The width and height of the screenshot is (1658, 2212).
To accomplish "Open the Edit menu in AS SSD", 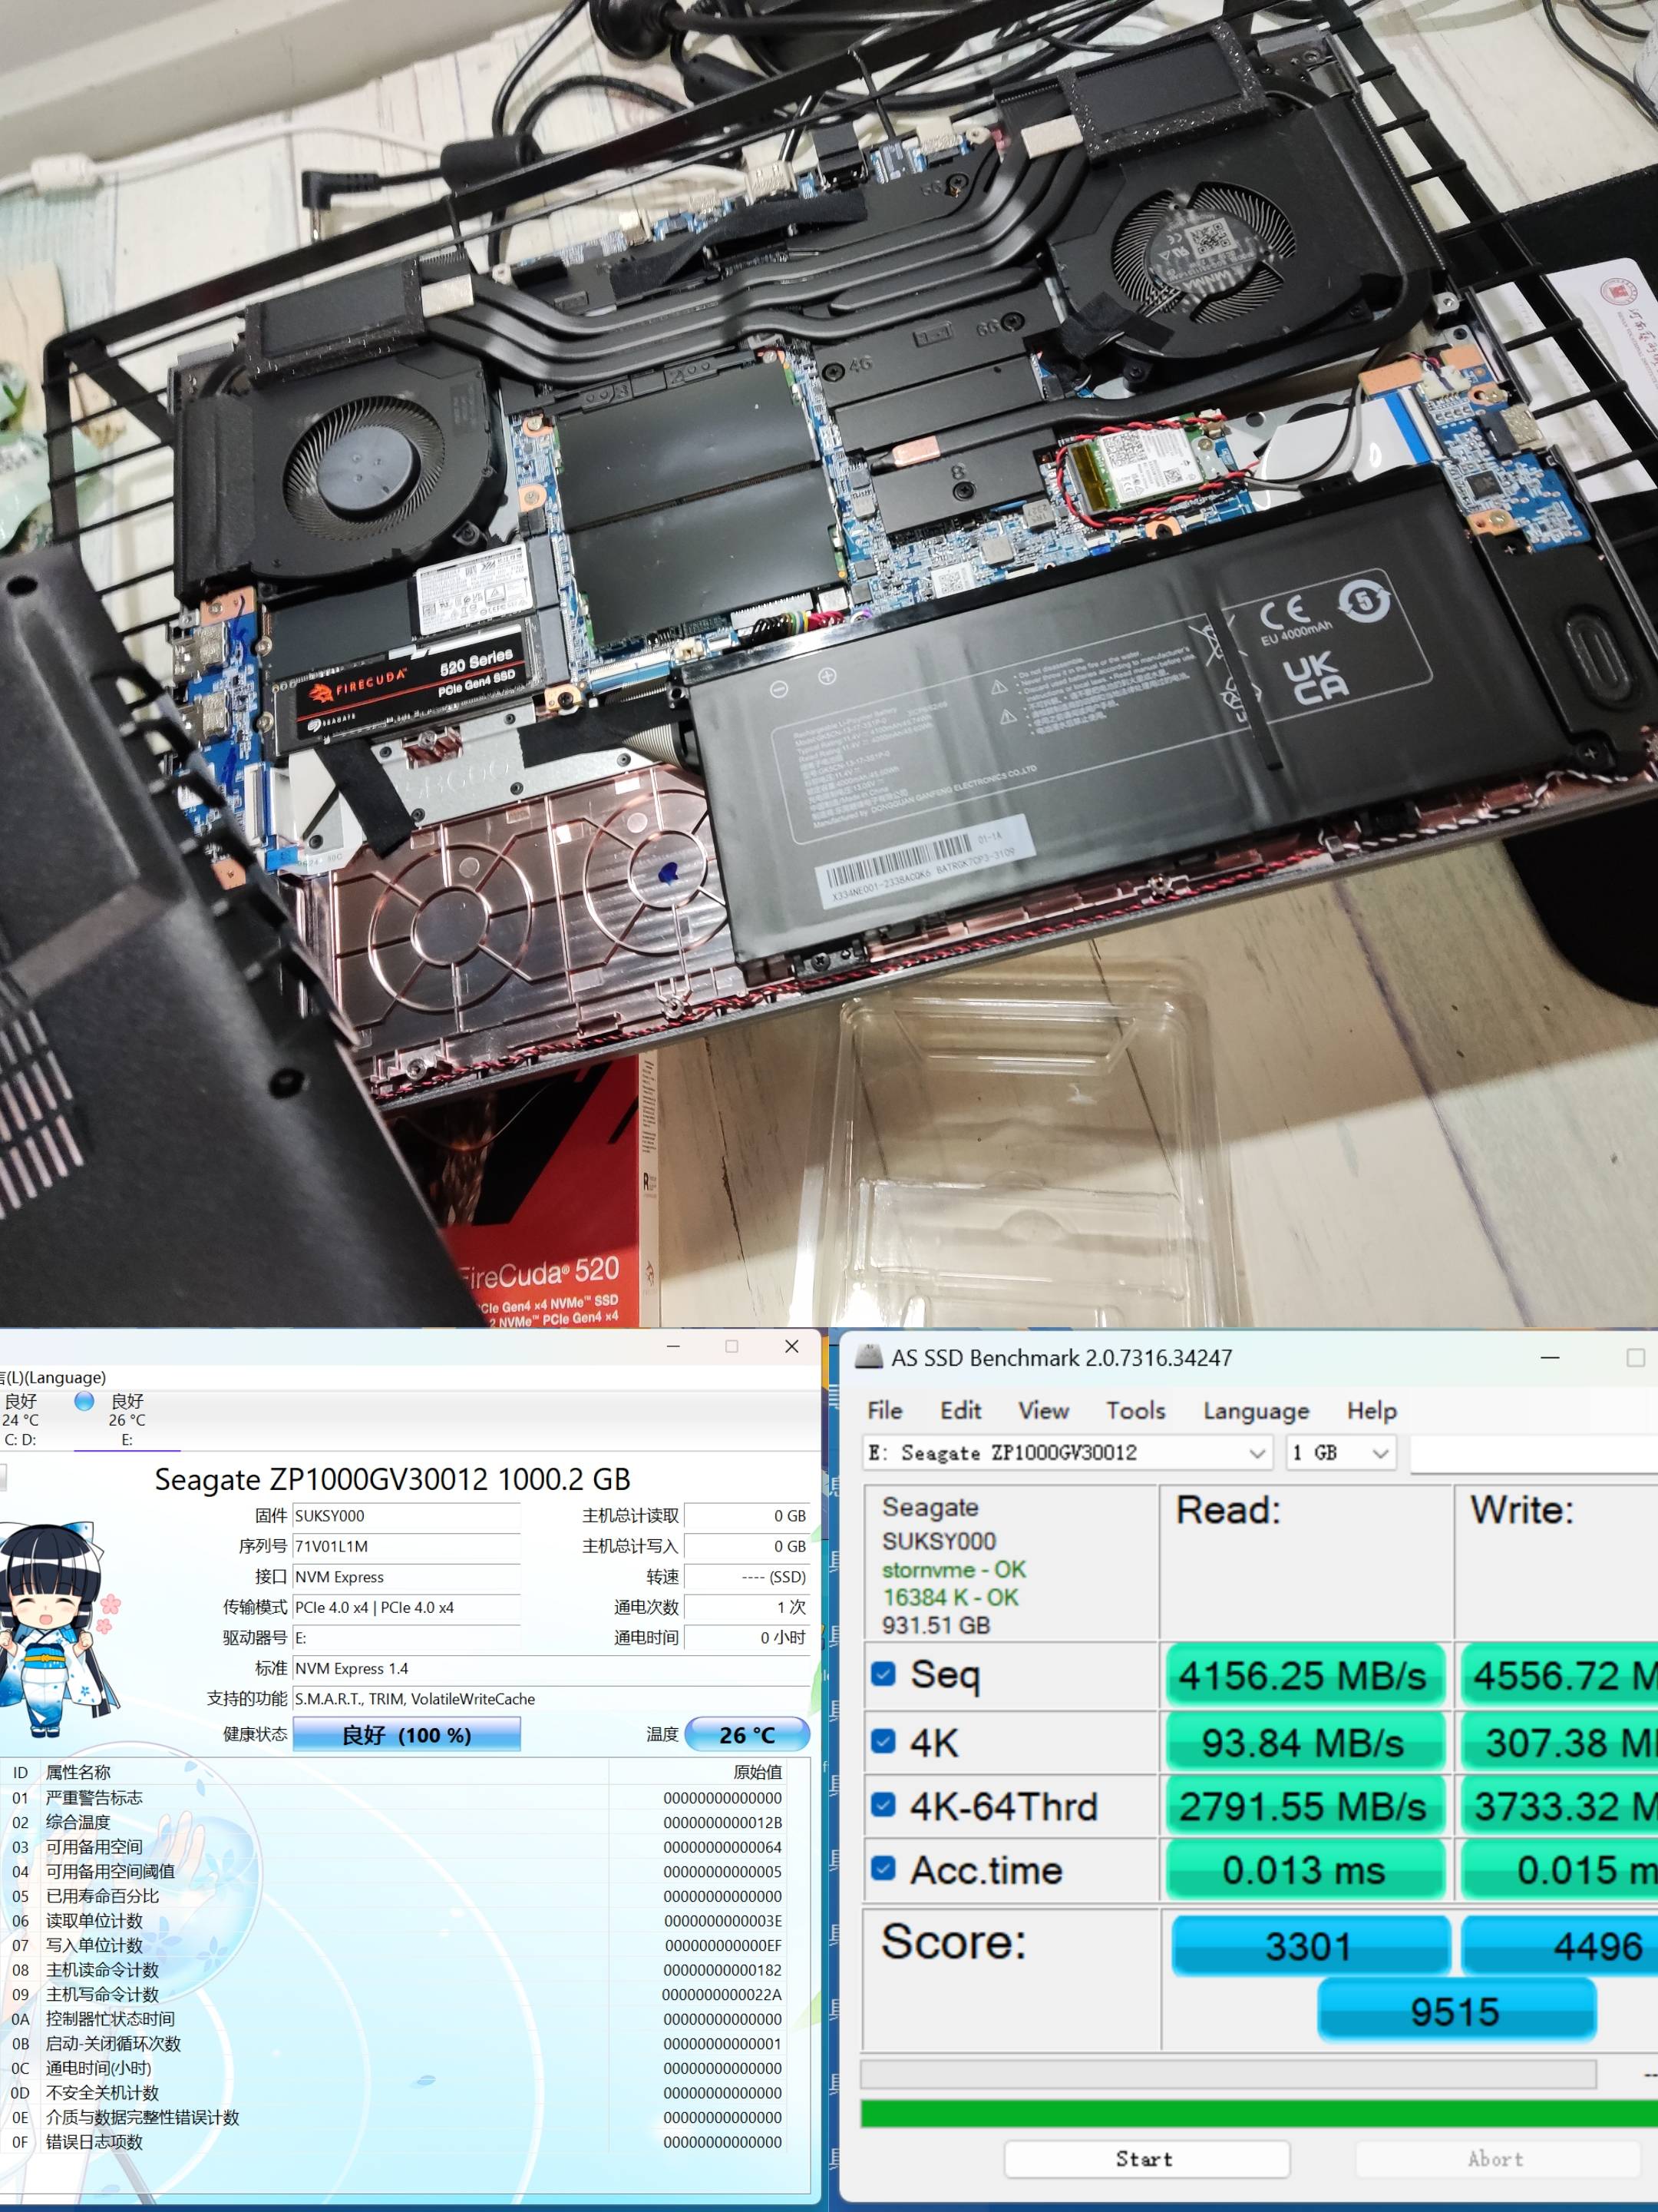I will coord(960,1410).
